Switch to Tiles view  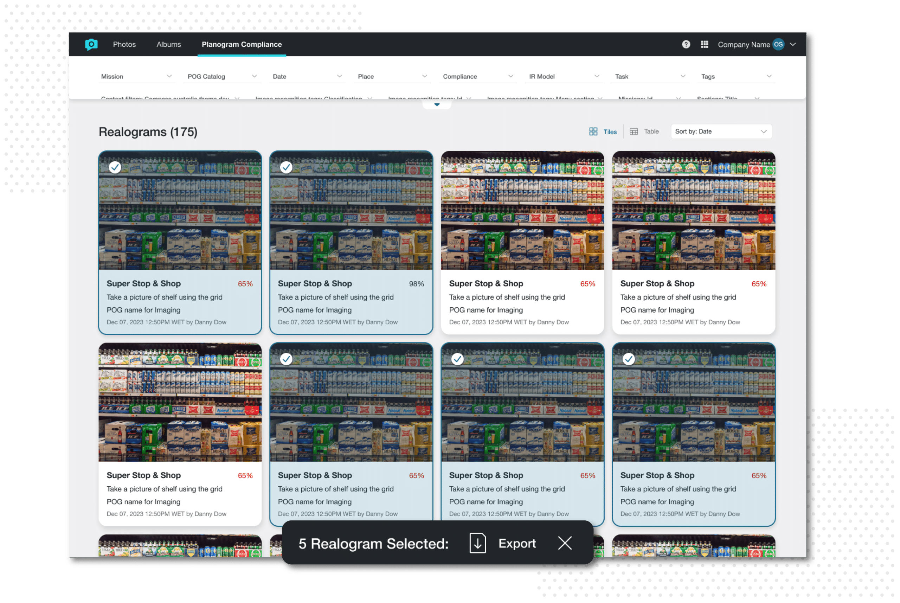point(603,131)
